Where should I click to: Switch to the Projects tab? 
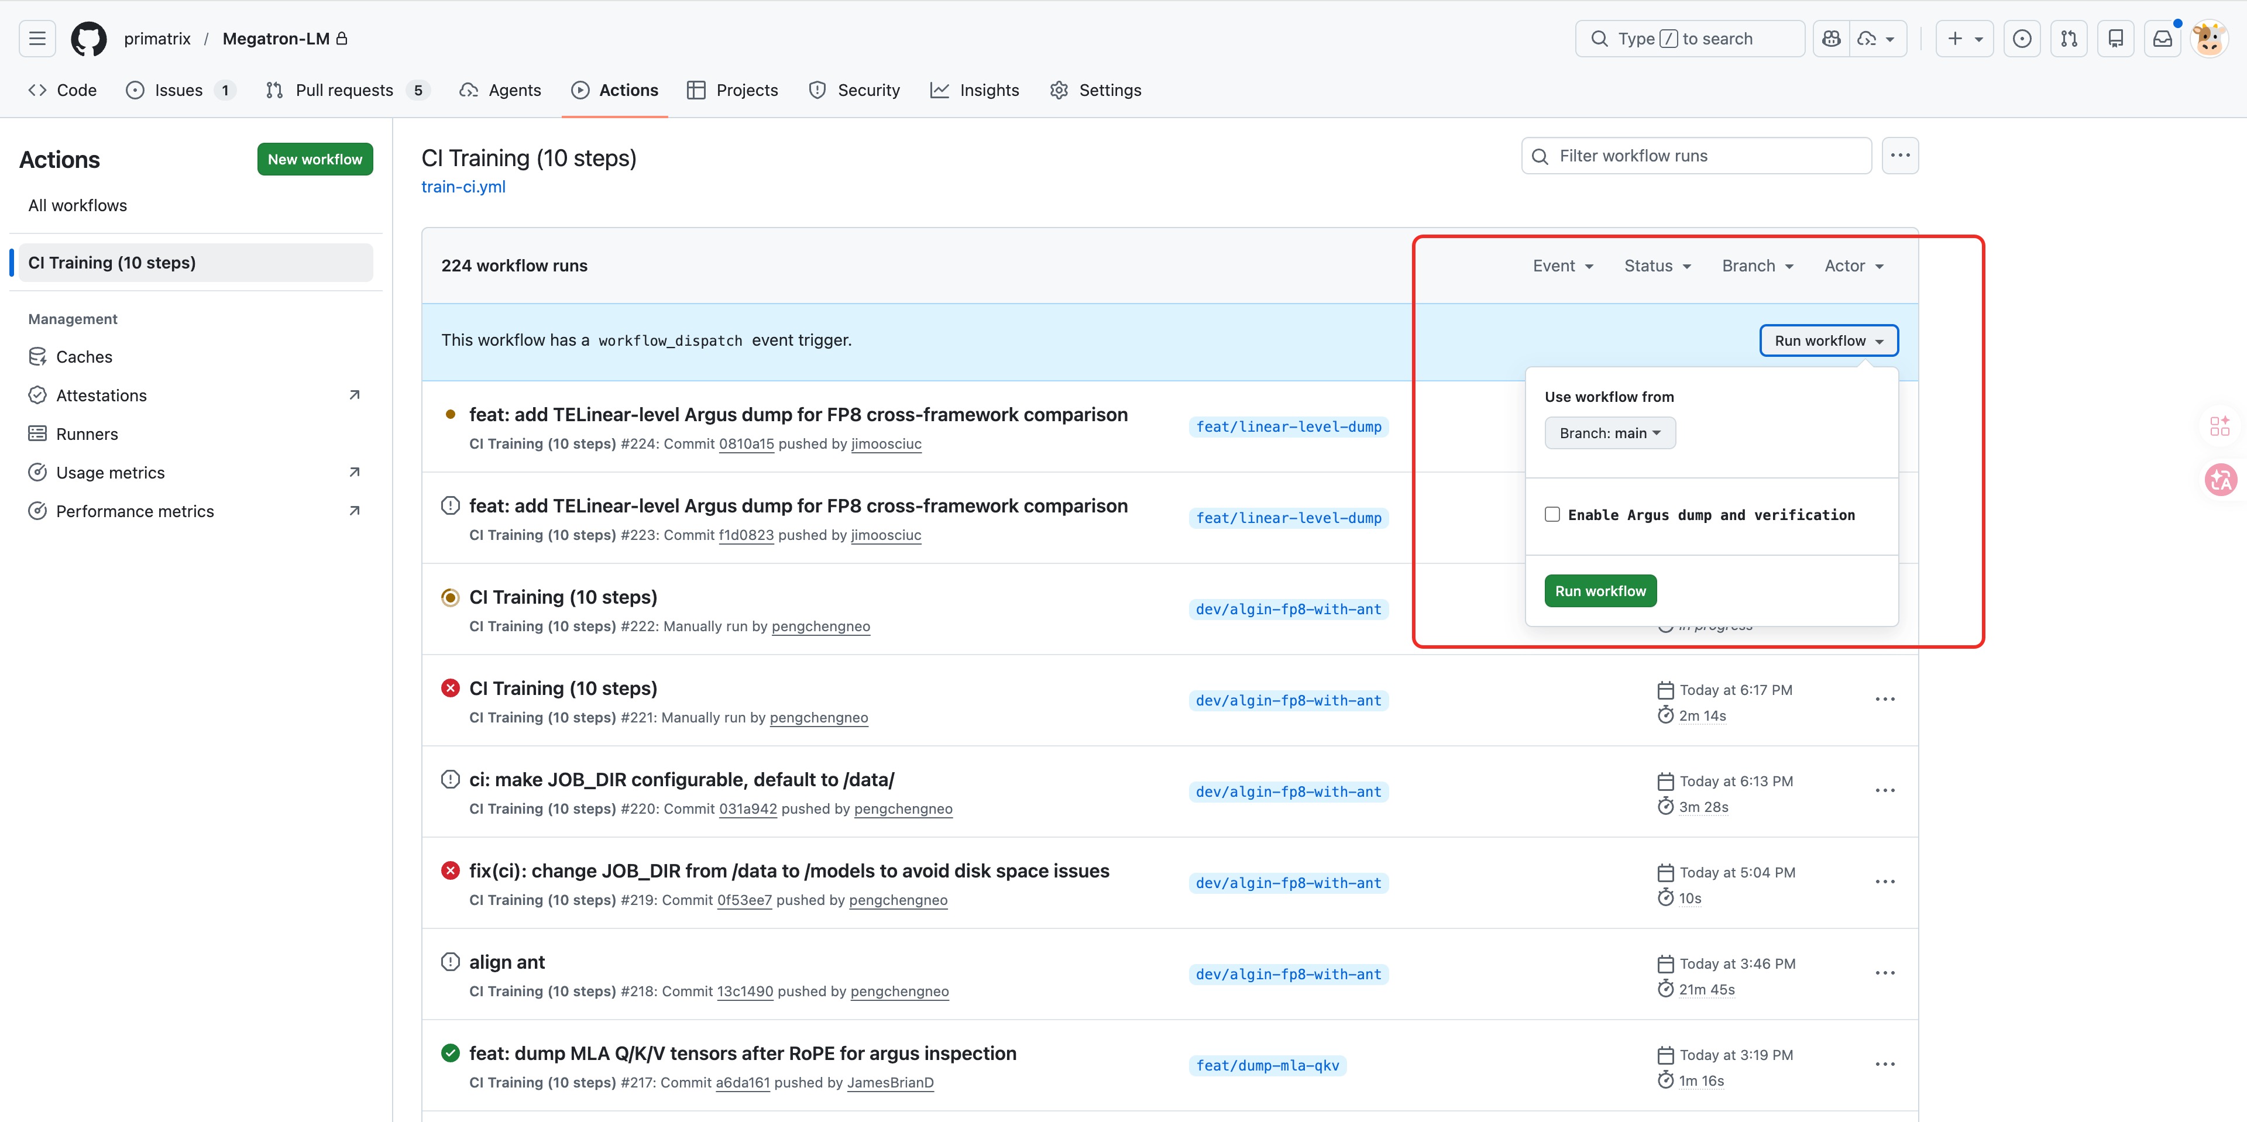[x=733, y=90]
